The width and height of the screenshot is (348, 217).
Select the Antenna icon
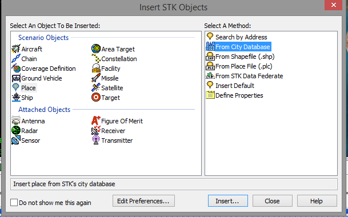coord(16,120)
